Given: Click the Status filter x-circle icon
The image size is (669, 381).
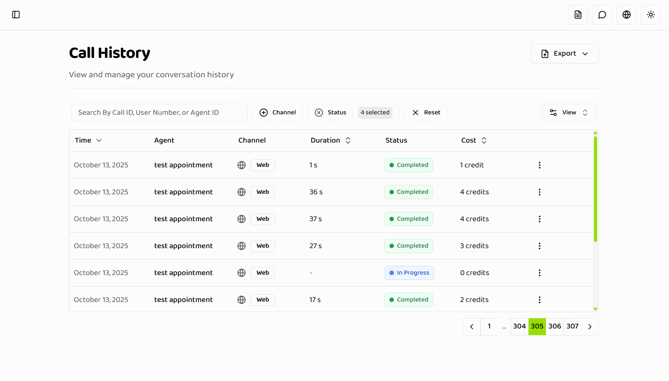Looking at the screenshot, I should coord(319,113).
